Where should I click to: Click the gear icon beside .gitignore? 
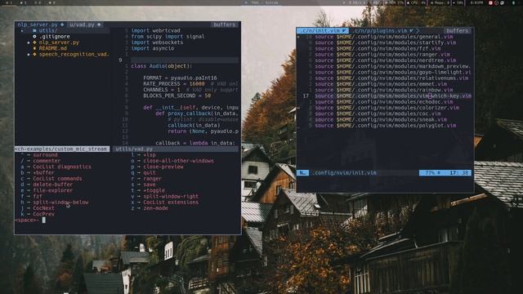34,37
